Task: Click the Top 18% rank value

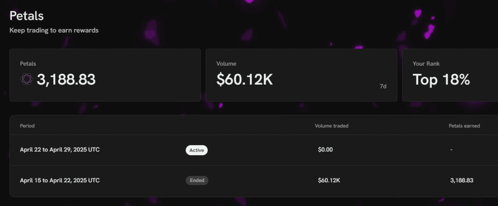Action: tap(441, 80)
